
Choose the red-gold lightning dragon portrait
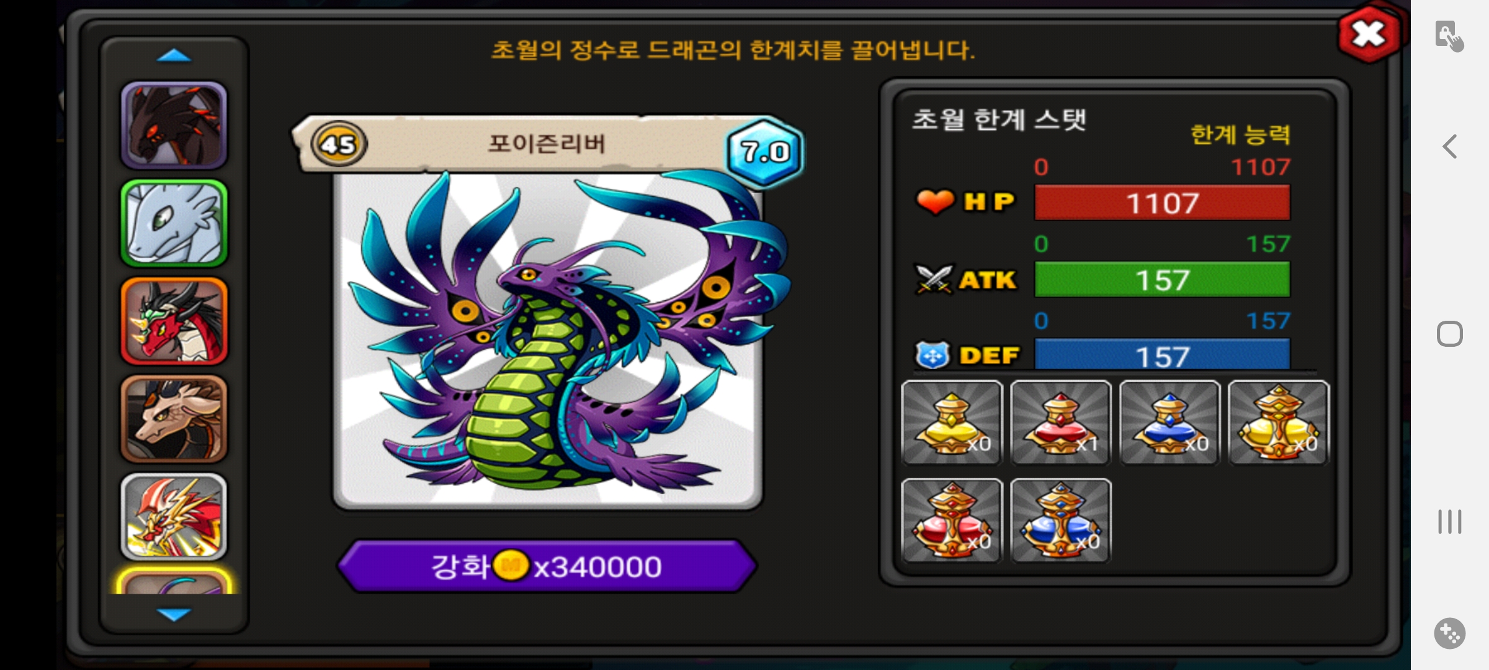(x=174, y=517)
